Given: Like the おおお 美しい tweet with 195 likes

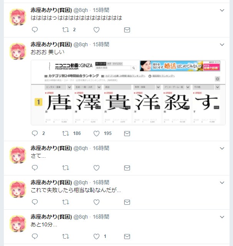Looking at the screenshot, I should tap(97, 133).
